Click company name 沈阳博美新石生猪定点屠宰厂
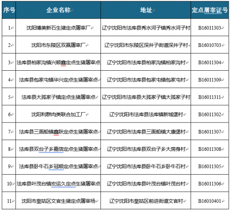The width and height of the screenshot is (230, 210). [58, 28]
